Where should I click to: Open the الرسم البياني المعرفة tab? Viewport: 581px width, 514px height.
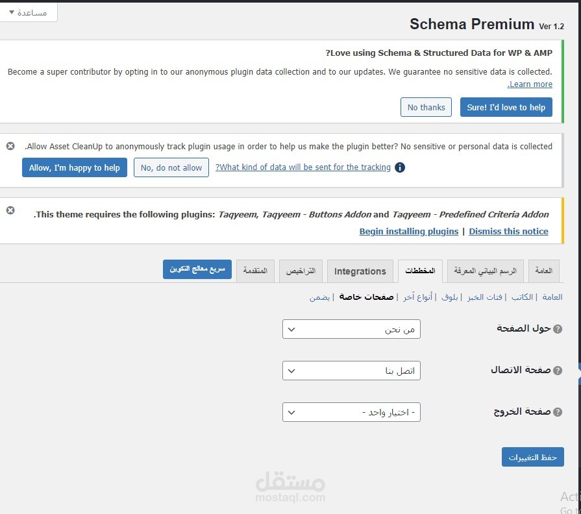pyautogui.click(x=485, y=271)
